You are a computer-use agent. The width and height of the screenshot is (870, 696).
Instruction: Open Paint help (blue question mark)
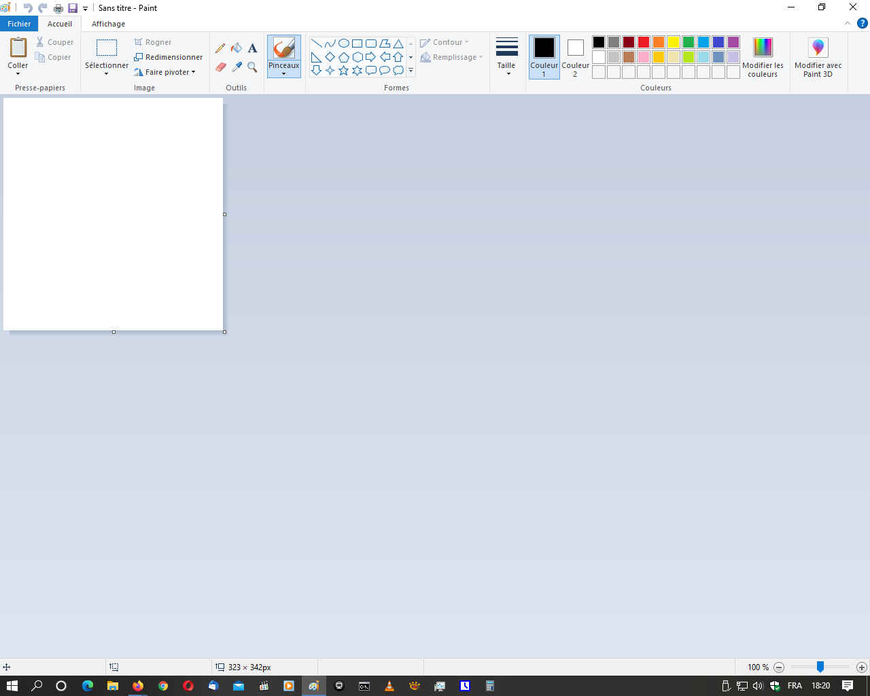[862, 23]
